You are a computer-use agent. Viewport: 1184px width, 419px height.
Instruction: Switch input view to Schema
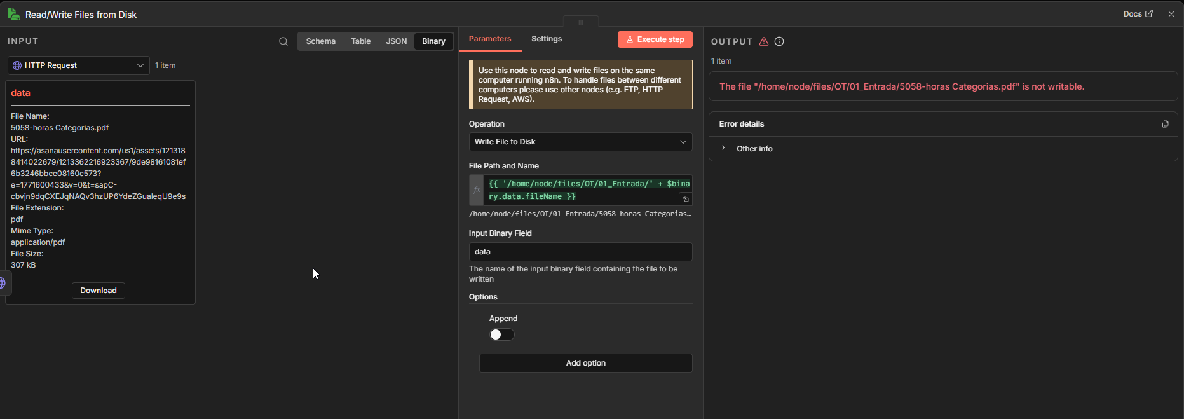point(320,41)
